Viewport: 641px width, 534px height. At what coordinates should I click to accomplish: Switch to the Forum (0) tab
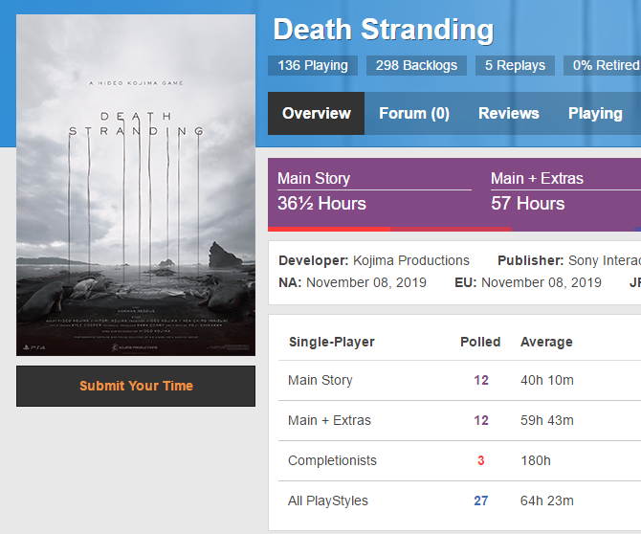[413, 113]
